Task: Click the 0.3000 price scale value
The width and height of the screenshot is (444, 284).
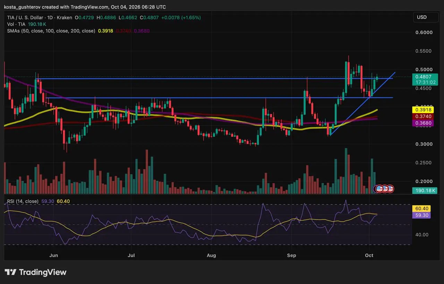Action: (x=424, y=144)
